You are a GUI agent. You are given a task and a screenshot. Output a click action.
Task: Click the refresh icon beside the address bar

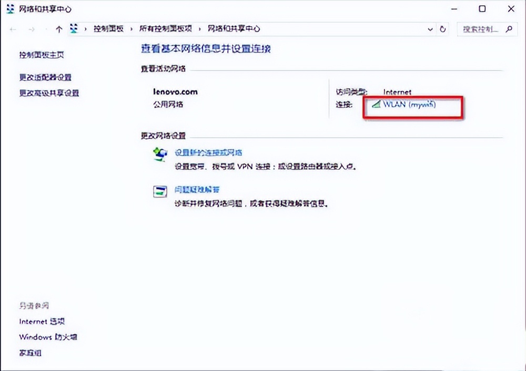tap(443, 29)
